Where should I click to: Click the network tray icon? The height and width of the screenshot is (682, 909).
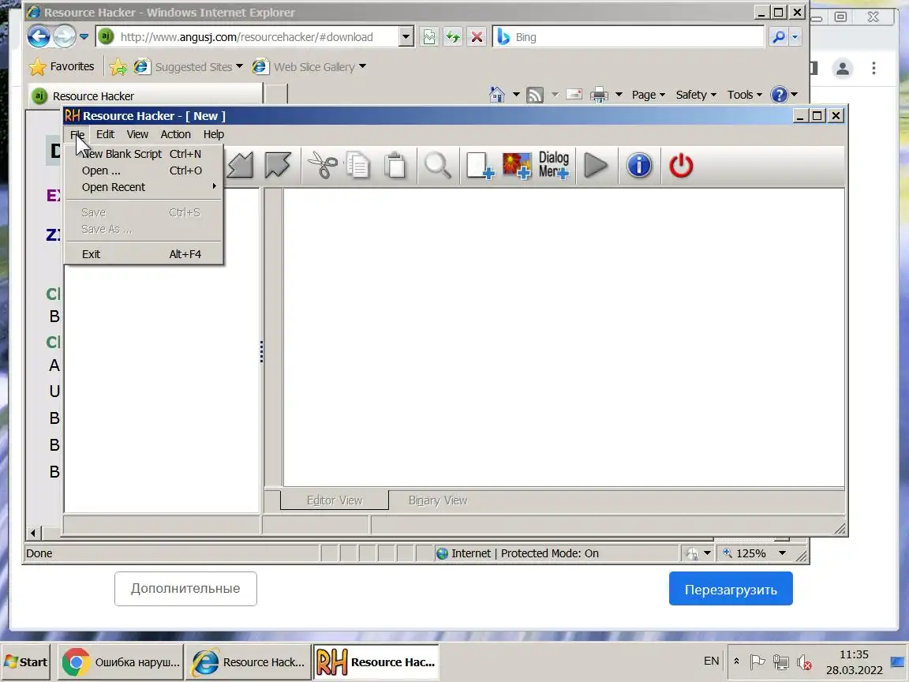(x=781, y=661)
